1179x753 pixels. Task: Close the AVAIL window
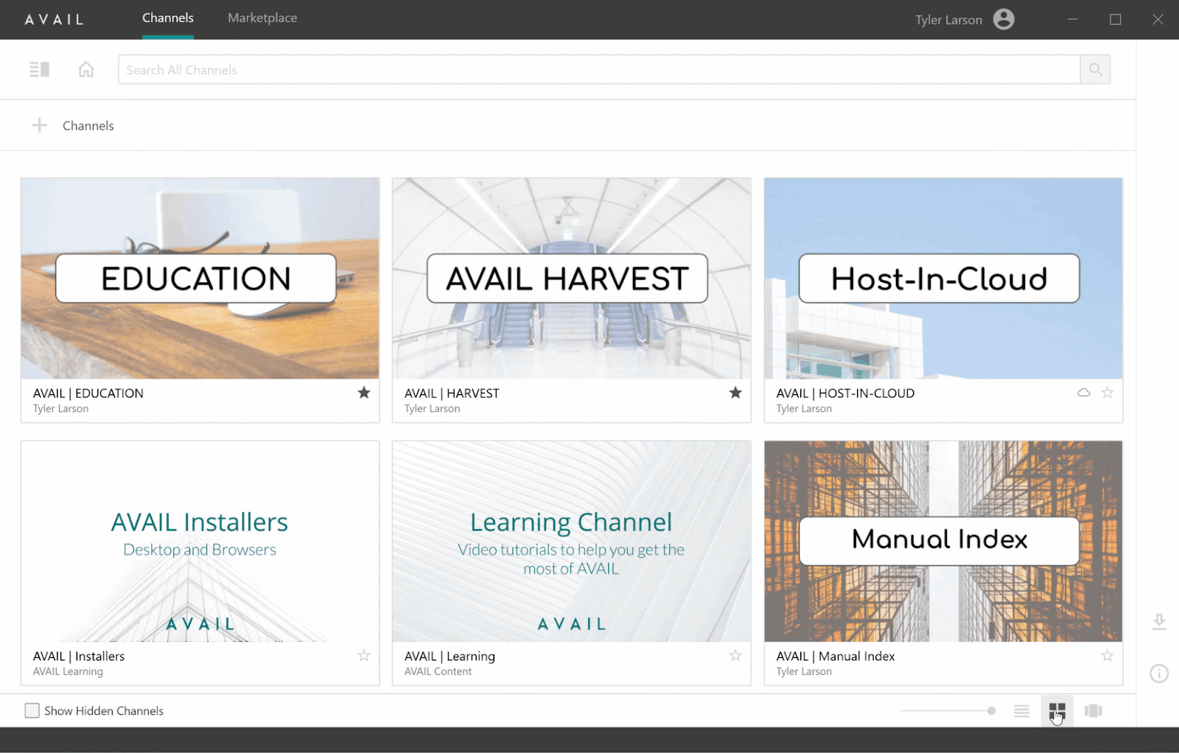click(x=1158, y=19)
